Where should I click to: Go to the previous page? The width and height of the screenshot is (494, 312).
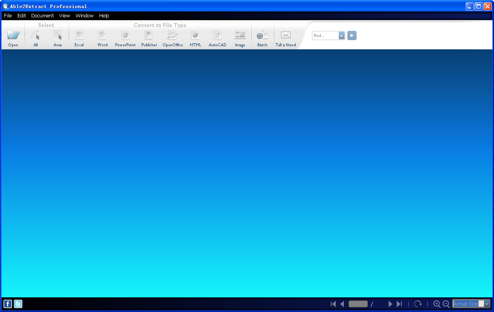click(342, 304)
